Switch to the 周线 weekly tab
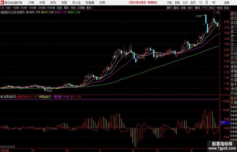Image resolution: width=237 pixels, height=152 pixels. (x=66, y=8)
